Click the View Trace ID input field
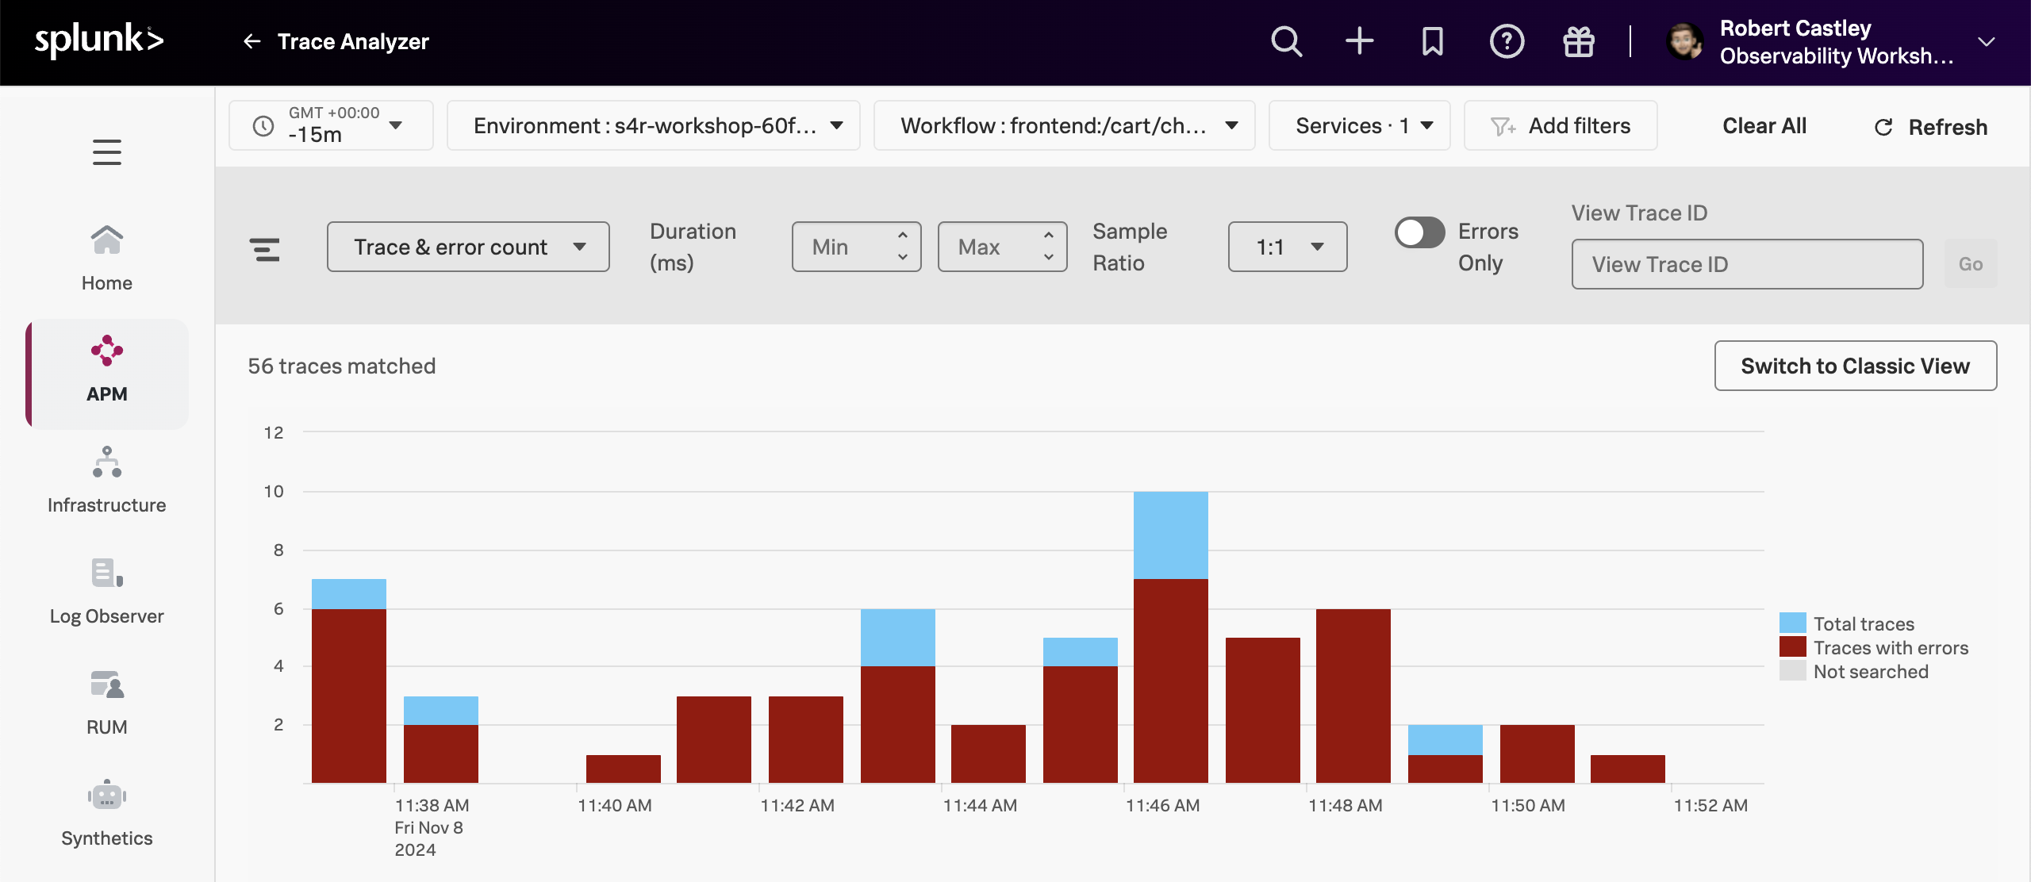Viewport: 2031px width, 882px height. click(1745, 264)
